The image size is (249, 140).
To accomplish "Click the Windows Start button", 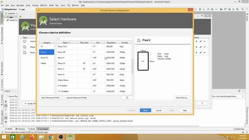I will pyautogui.click(x=4, y=137).
